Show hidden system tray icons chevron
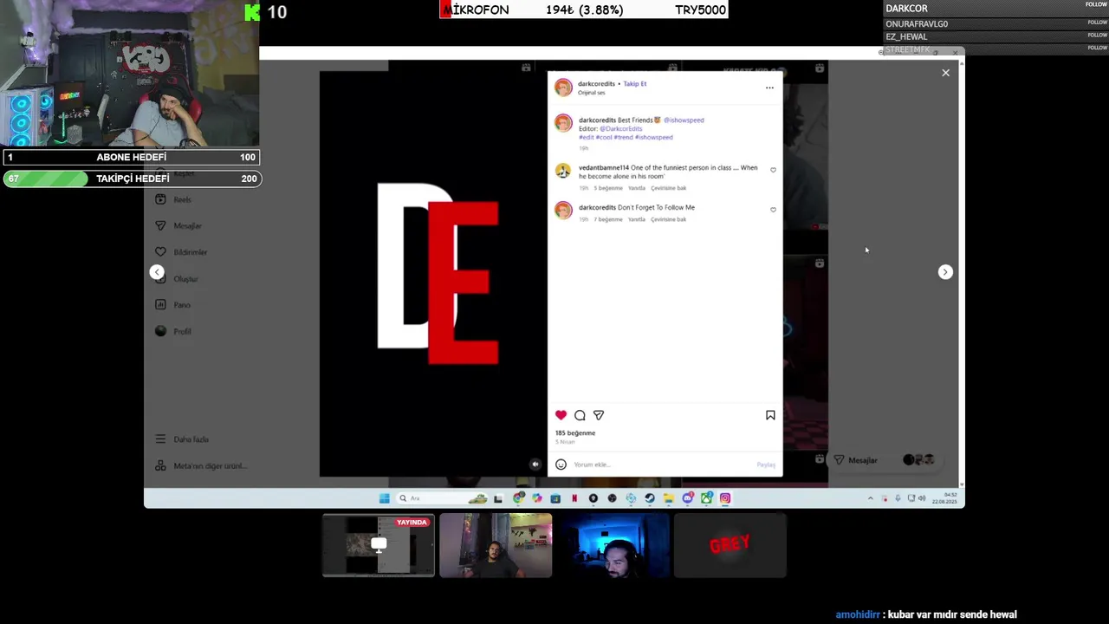This screenshot has width=1109, height=624. [x=870, y=498]
